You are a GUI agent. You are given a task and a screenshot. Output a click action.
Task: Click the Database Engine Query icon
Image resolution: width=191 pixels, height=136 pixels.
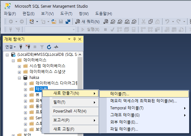(106, 21)
